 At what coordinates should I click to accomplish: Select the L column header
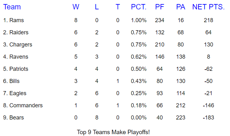click(x=97, y=7)
